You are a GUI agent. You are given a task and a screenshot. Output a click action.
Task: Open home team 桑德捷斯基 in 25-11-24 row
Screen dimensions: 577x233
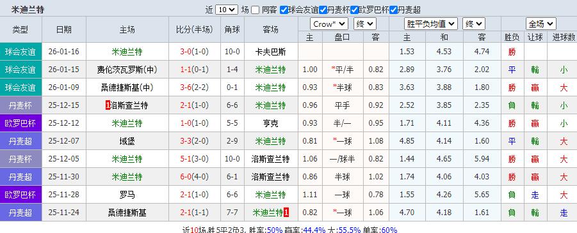[x=127, y=213]
